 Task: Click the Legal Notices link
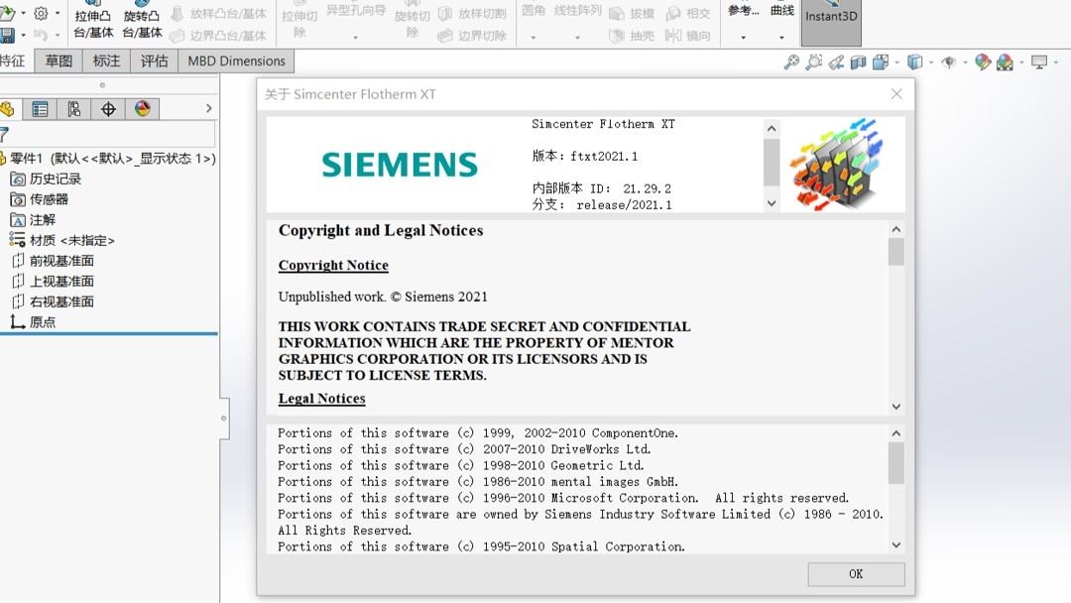(x=321, y=398)
